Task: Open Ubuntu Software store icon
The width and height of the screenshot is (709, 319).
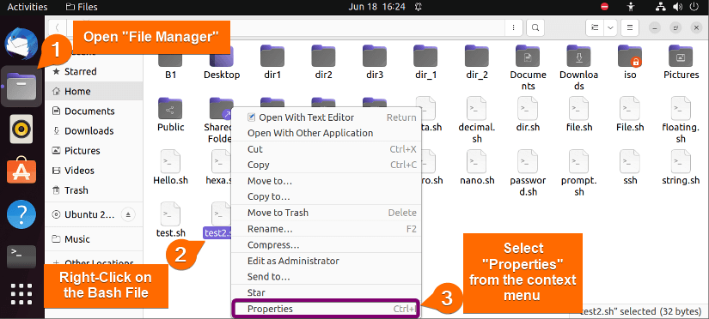Action: pos(21,169)
